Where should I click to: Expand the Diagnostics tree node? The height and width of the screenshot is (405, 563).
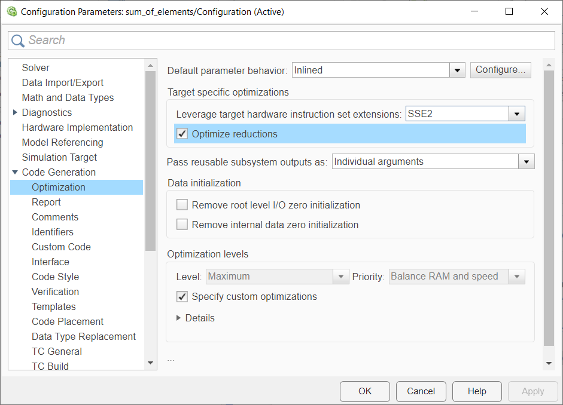16,112
